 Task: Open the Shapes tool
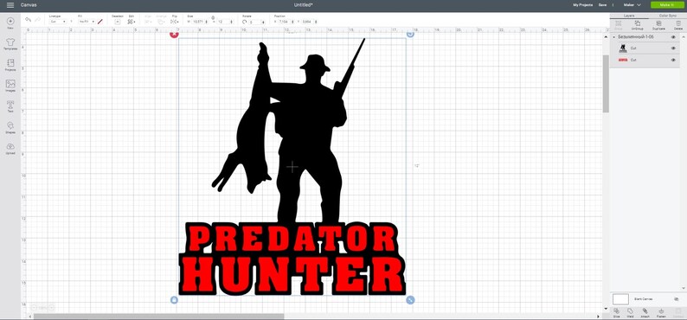tap(10, 127)
